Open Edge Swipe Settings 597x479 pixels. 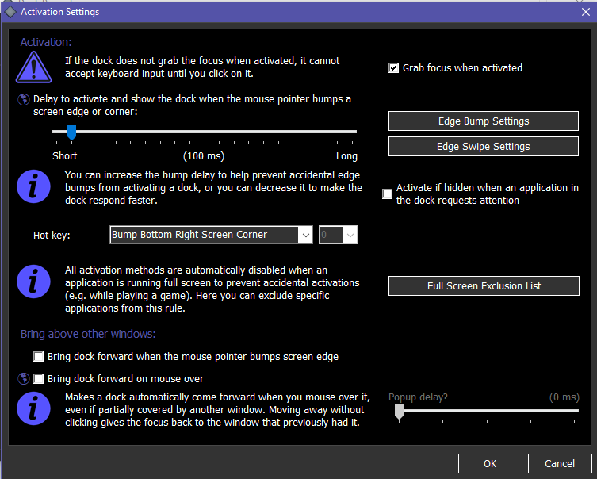coord(483,147)
